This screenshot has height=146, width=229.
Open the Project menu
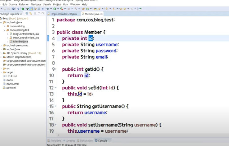(57, 4)
